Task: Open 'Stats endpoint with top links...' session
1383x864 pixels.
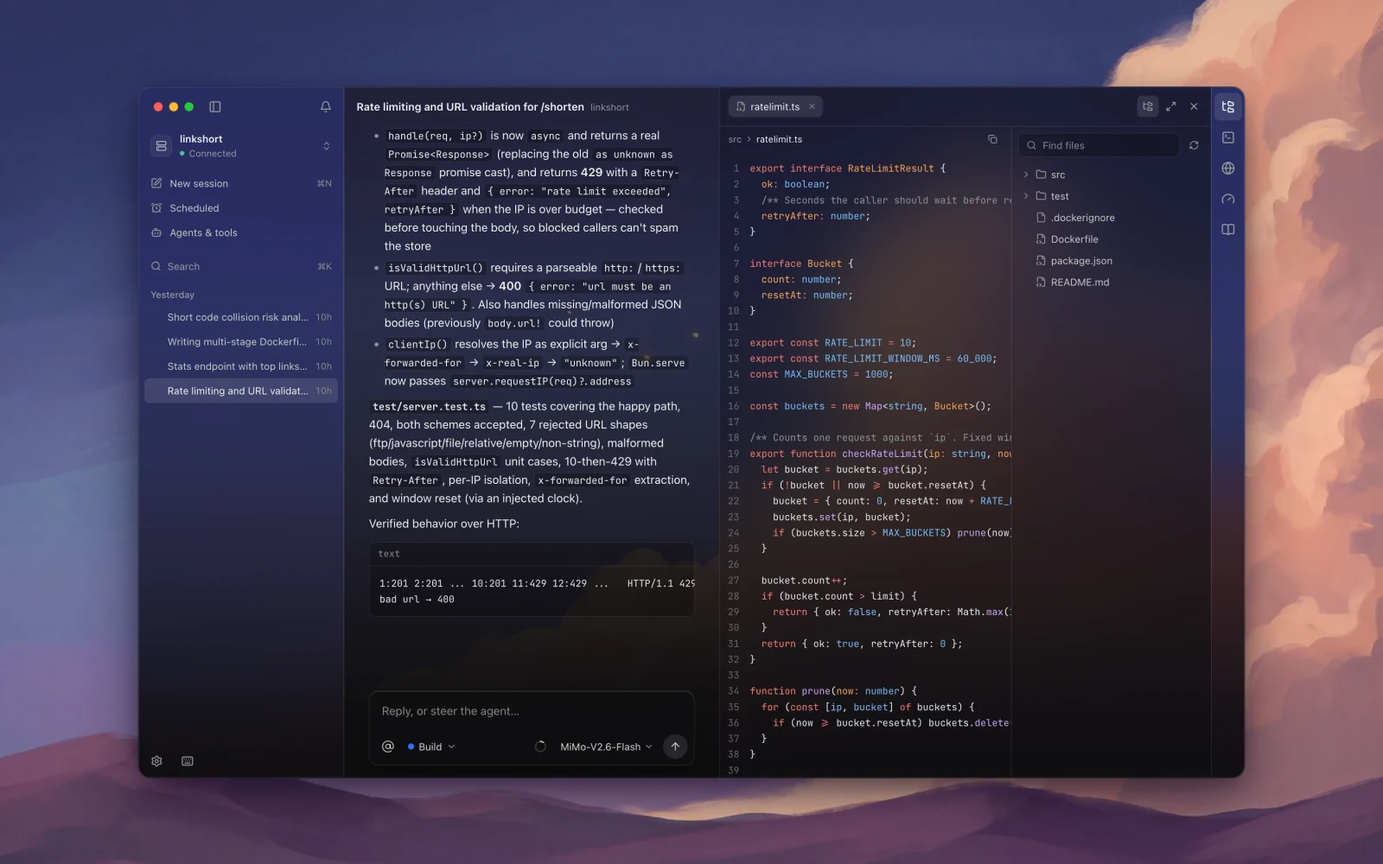Action: [241, 366]
